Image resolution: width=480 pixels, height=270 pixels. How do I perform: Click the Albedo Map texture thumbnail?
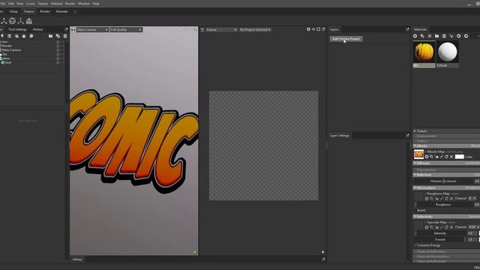(418, 154)
